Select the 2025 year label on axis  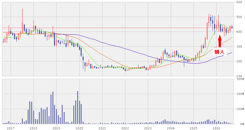[194, 128]
